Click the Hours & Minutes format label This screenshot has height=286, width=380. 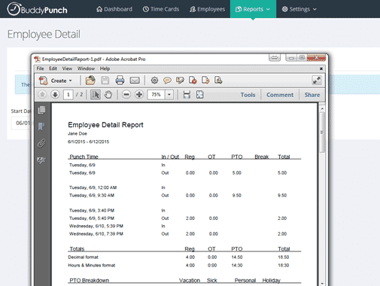click(92, 265)
